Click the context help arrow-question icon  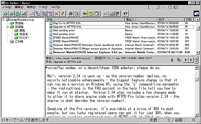click(x=125, y=13)
